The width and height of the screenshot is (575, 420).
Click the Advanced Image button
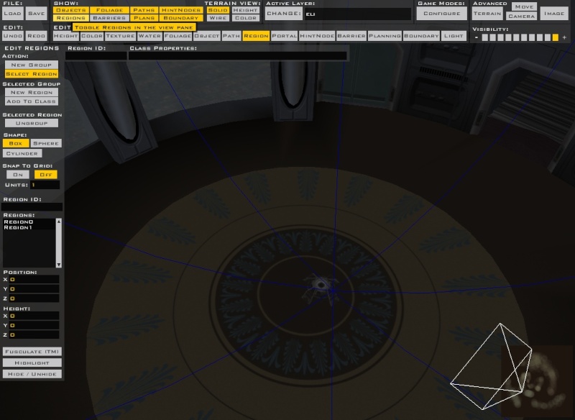554,14
